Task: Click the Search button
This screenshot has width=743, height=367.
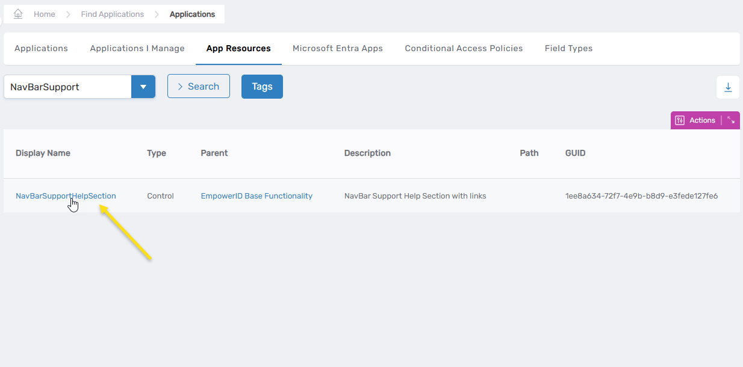Action: pyautogui.click(x=199, y=87)
